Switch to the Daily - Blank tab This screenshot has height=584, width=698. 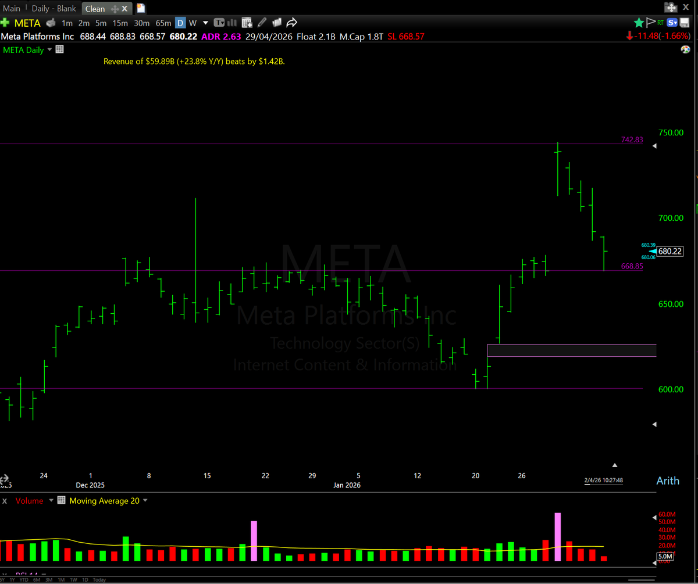tap(54, 9)
